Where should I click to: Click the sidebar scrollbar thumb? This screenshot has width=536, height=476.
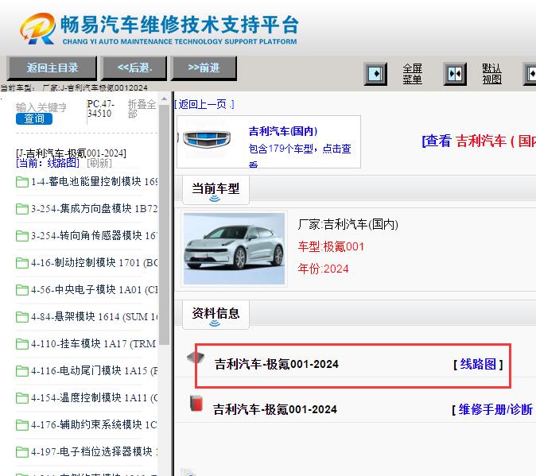click(165, 226)
